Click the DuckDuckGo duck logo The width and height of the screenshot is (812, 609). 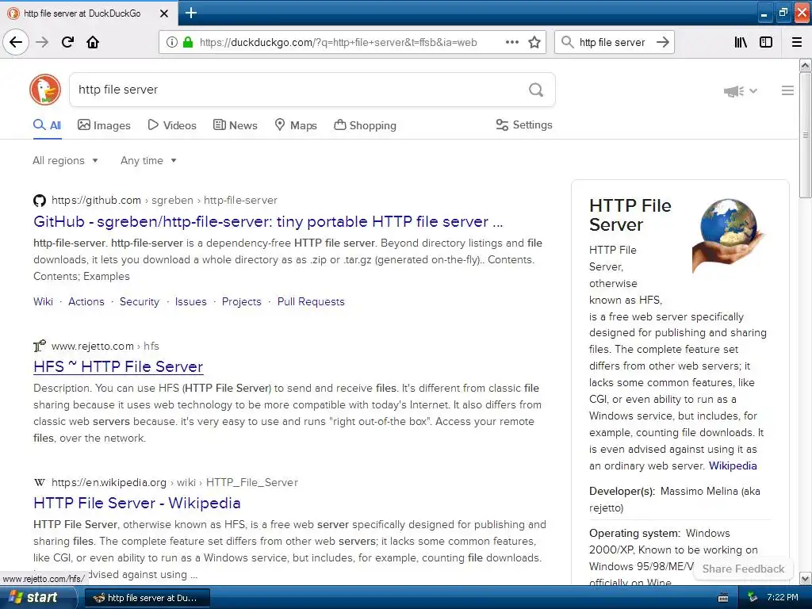pos(45,89)
